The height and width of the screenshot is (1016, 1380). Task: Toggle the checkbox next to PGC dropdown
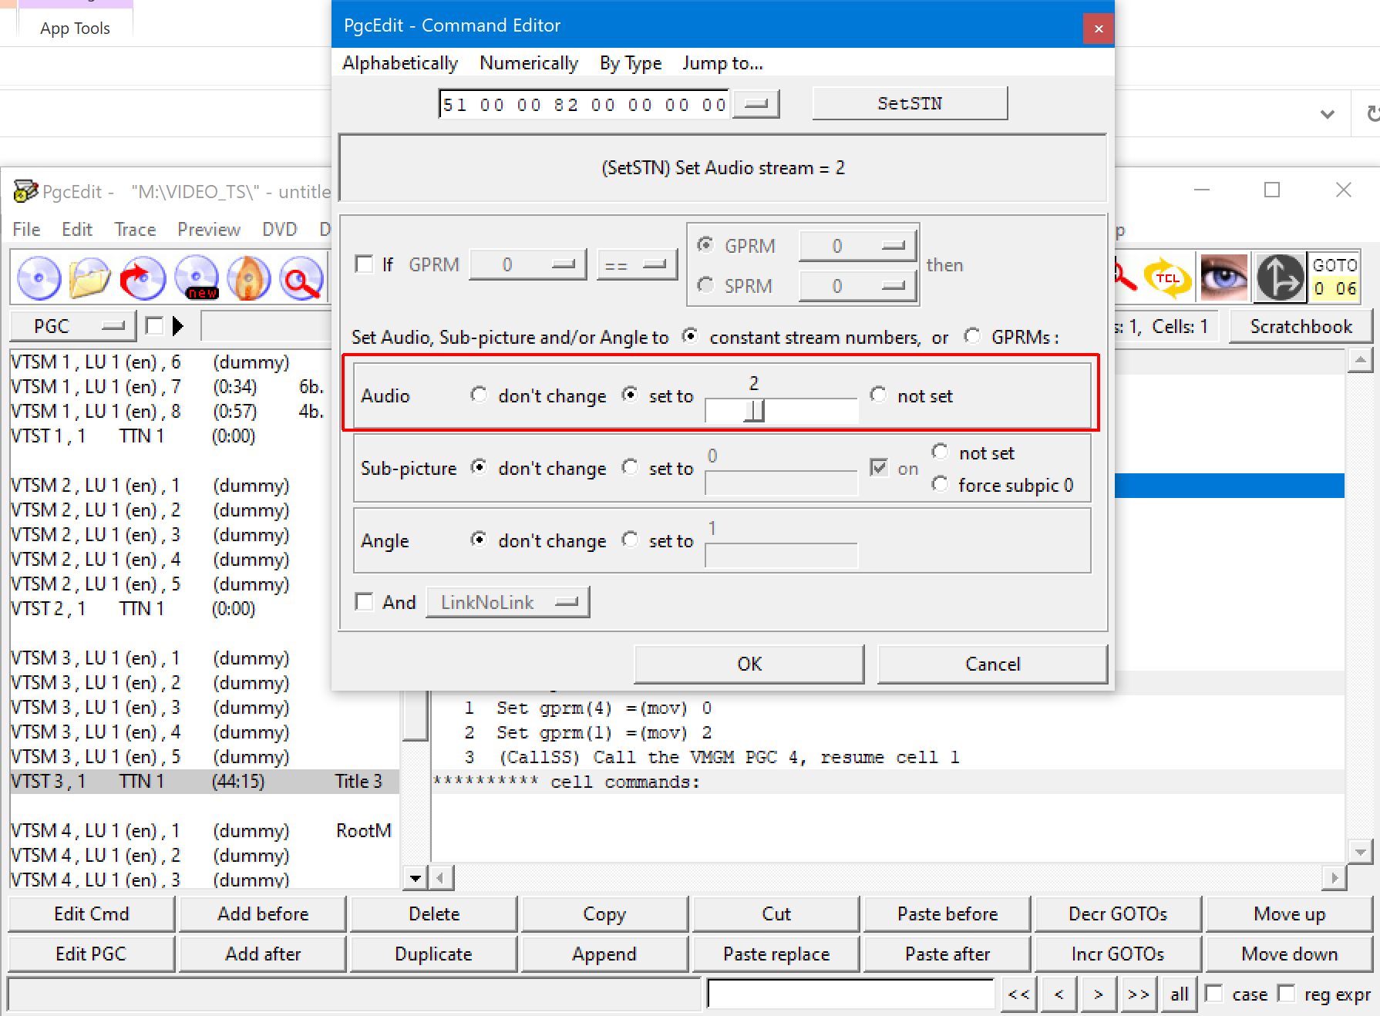coord(154,326)
